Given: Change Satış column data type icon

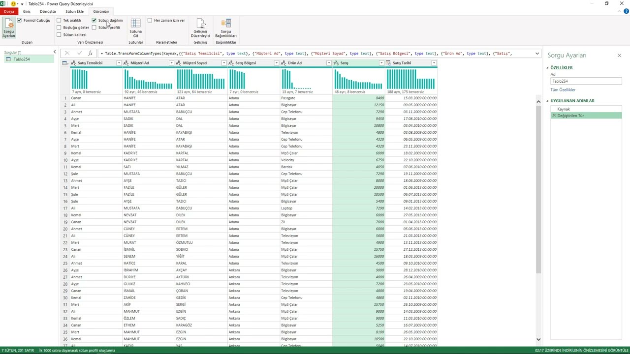Looking at the screenshot, I should (336, 63).
